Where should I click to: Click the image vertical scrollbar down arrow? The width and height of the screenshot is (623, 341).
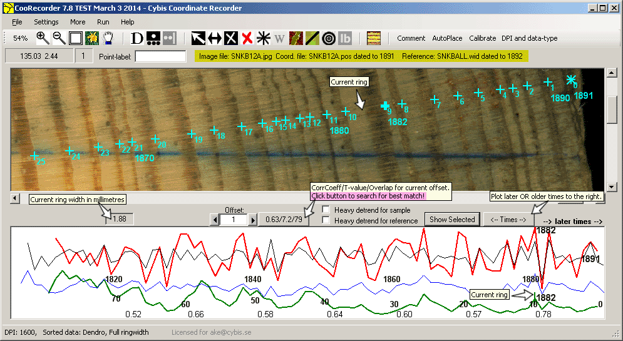point(611,186)
